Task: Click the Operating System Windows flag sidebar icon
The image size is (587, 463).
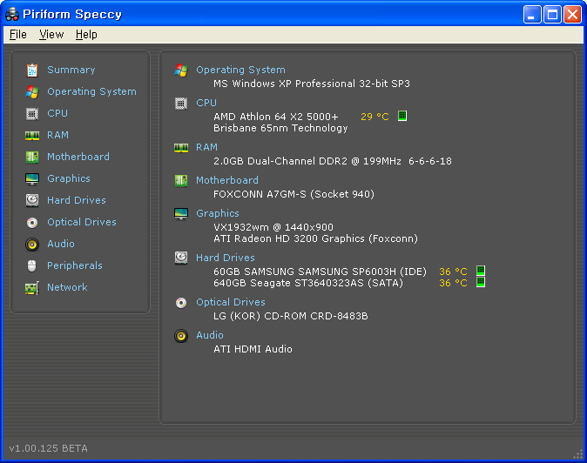Action: 32,91
